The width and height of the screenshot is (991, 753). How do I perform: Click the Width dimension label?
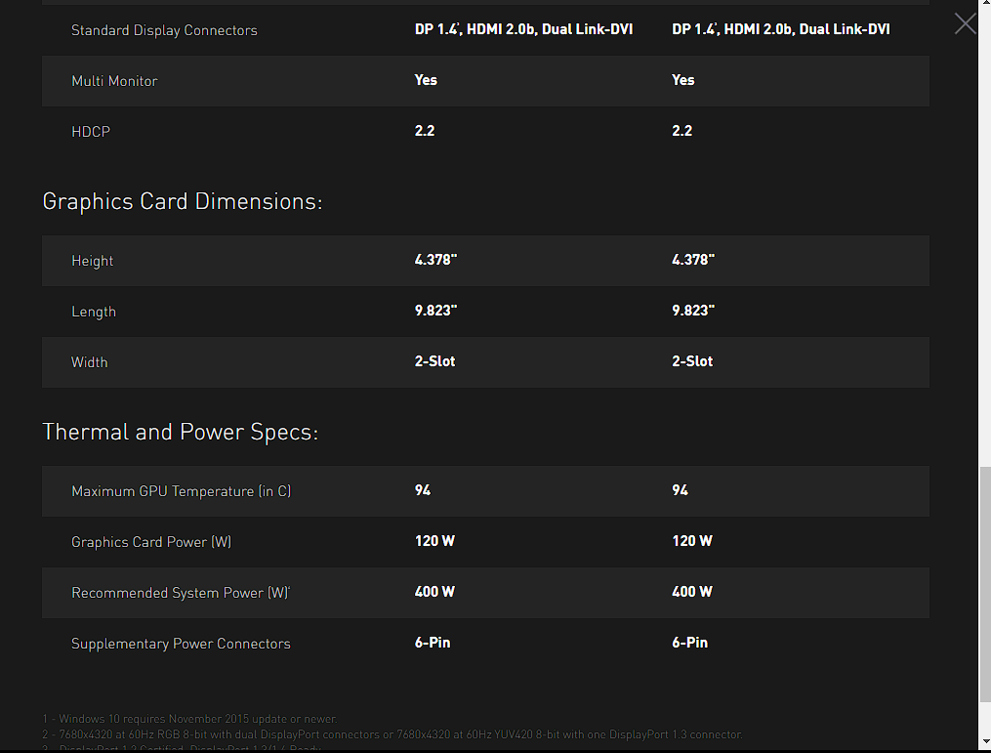(x=90, y=362)
